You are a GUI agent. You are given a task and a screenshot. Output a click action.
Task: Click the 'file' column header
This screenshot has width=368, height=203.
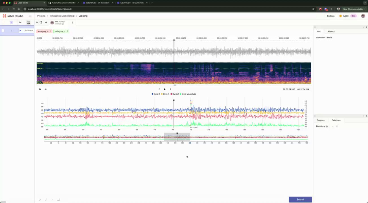[20, 22]
